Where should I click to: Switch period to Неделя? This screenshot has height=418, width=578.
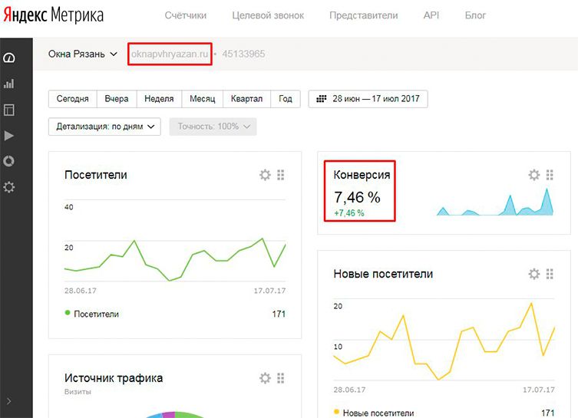coord(158,99)
